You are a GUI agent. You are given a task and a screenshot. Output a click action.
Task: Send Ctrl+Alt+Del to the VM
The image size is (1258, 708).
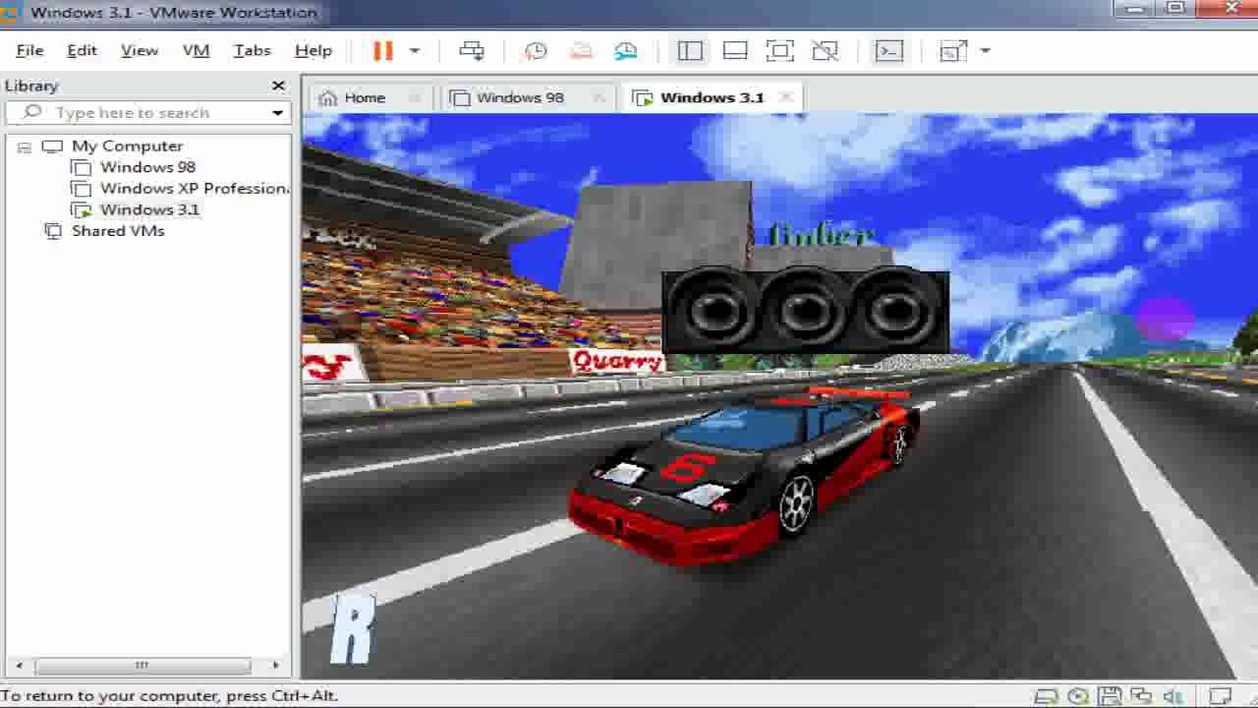click(x=472, y=51)
